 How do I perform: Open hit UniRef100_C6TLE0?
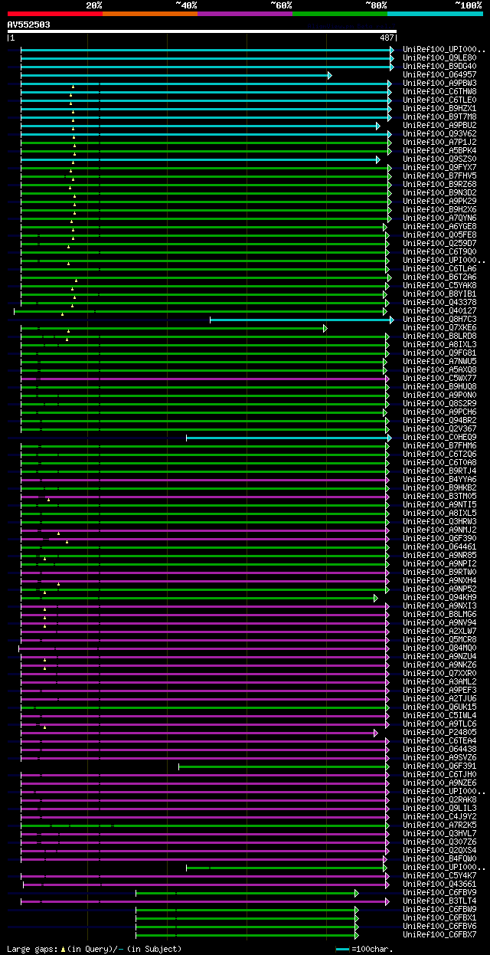pyautogui.click(x=439, y=100)
